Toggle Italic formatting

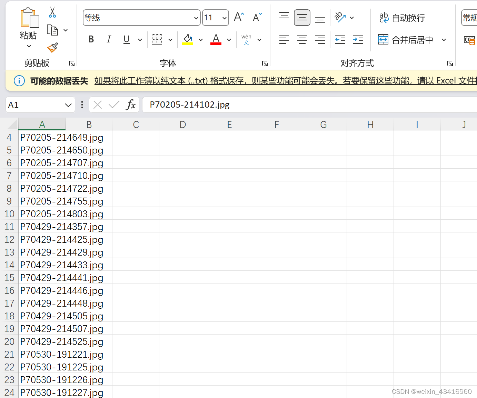(x=109, y=40)
